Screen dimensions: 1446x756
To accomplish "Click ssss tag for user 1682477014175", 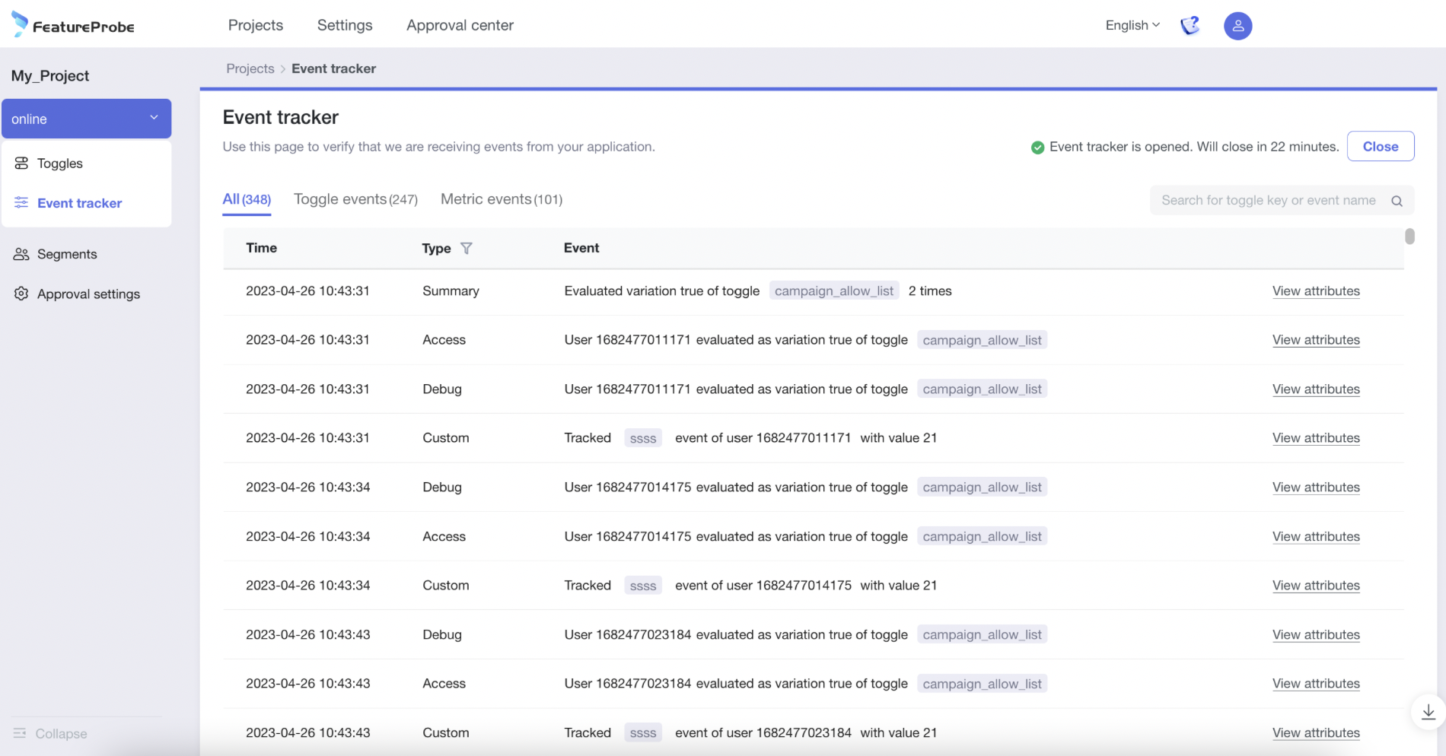I will pos(643,586).
